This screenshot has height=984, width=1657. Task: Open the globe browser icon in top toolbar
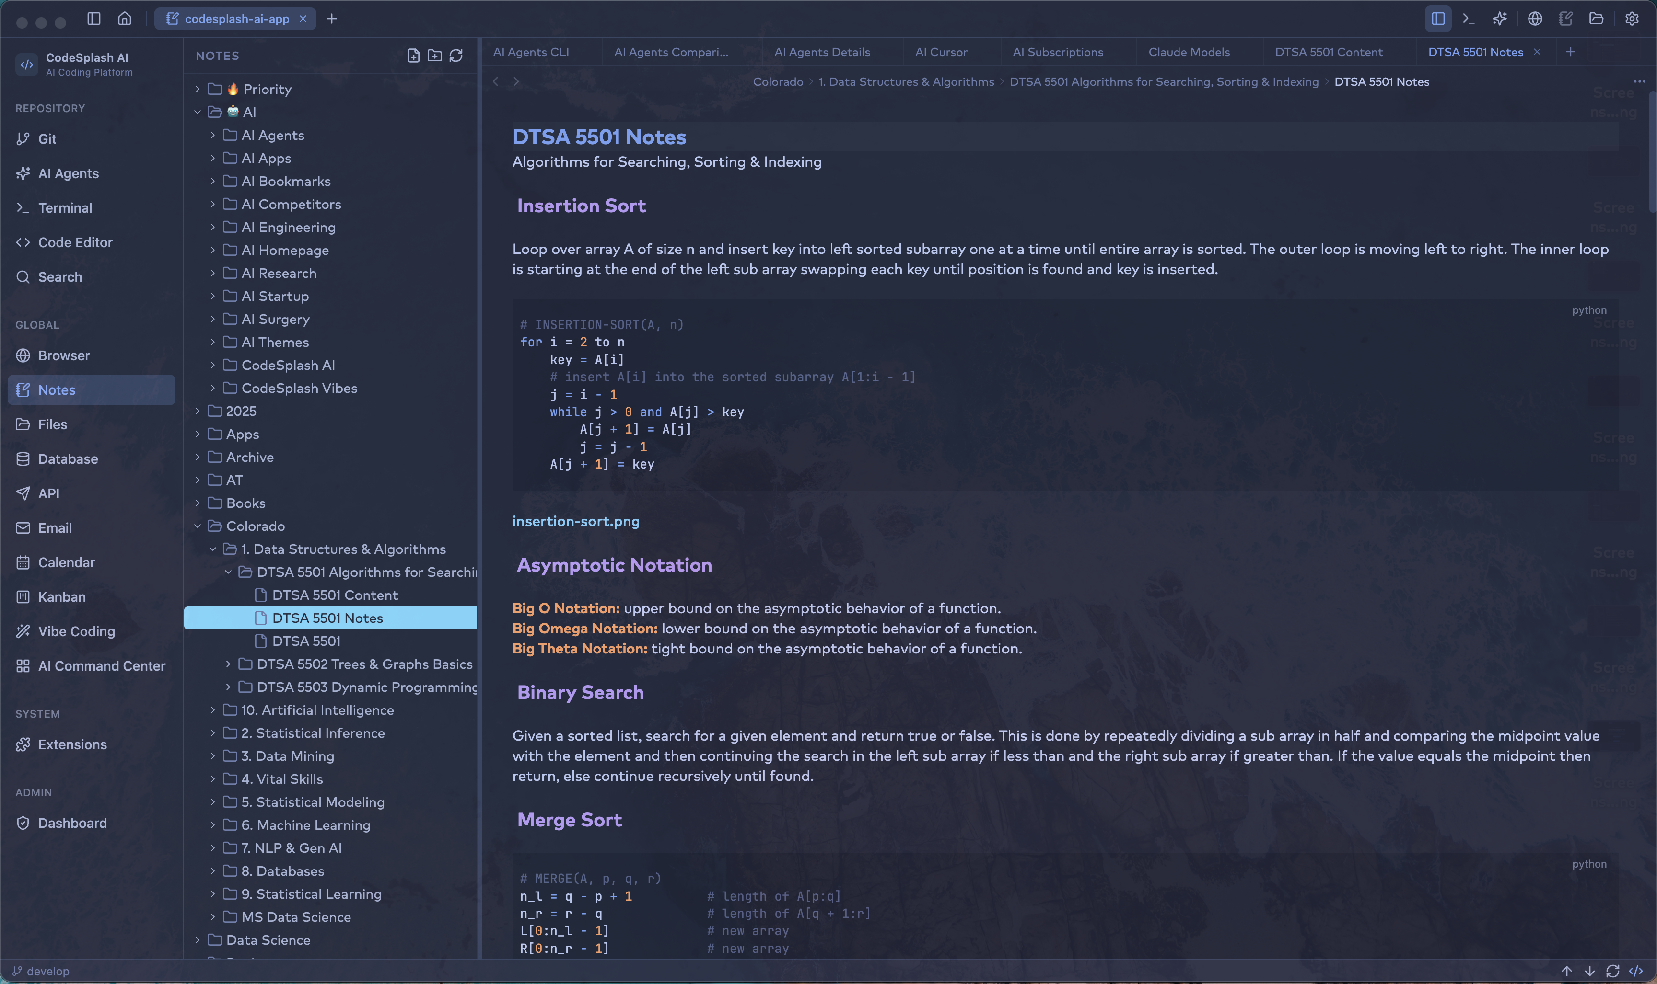point(1535,19)
